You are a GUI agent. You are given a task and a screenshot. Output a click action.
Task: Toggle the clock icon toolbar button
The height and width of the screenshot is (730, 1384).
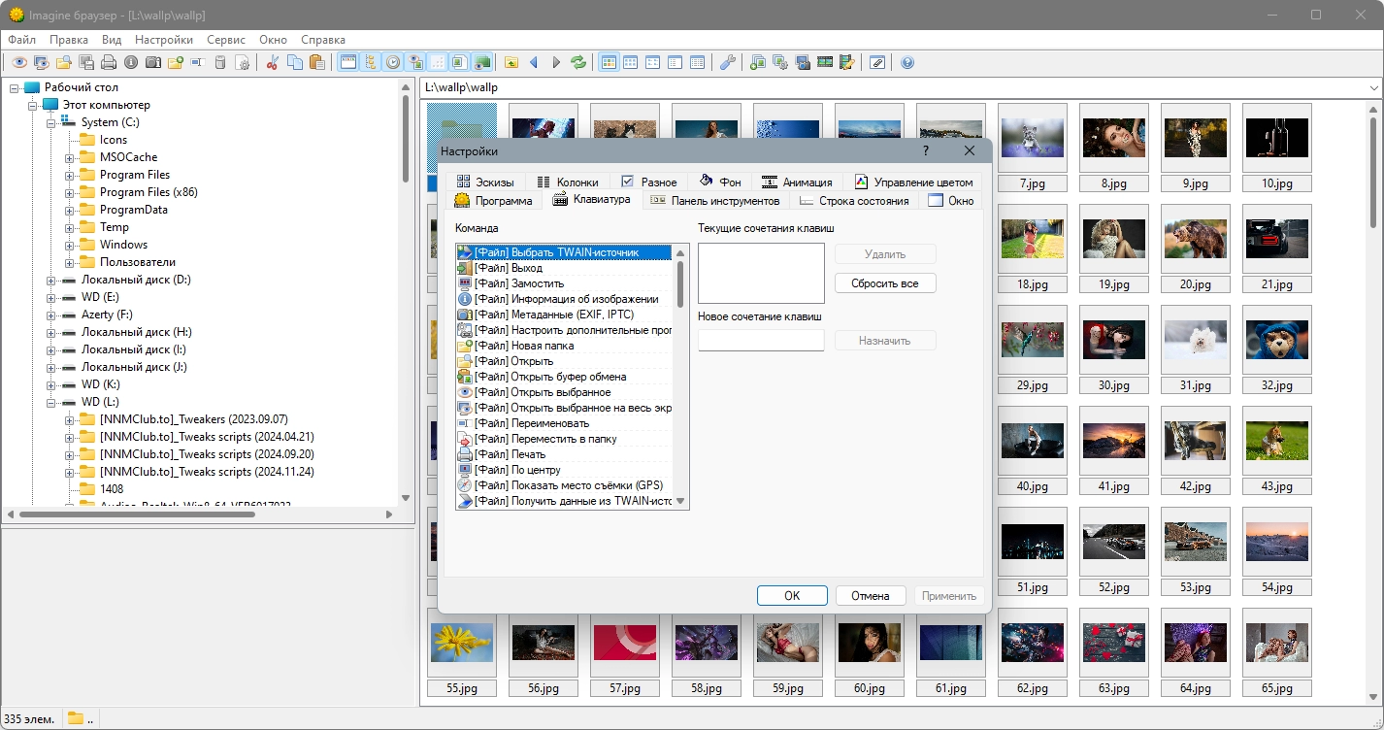(393, 62)
